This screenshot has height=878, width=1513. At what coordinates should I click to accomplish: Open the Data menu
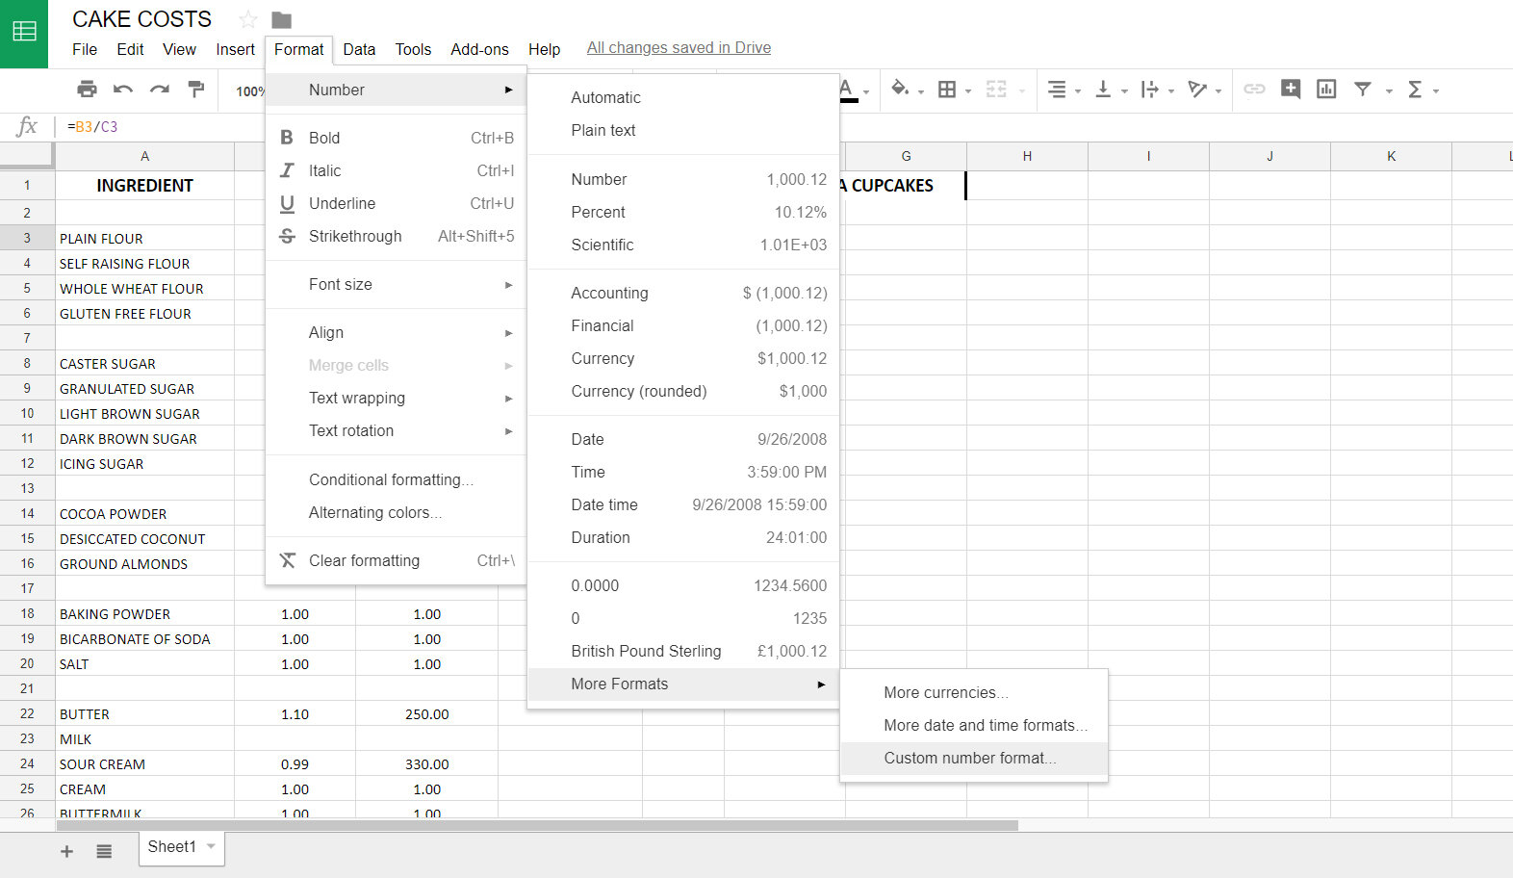point(359,49)
